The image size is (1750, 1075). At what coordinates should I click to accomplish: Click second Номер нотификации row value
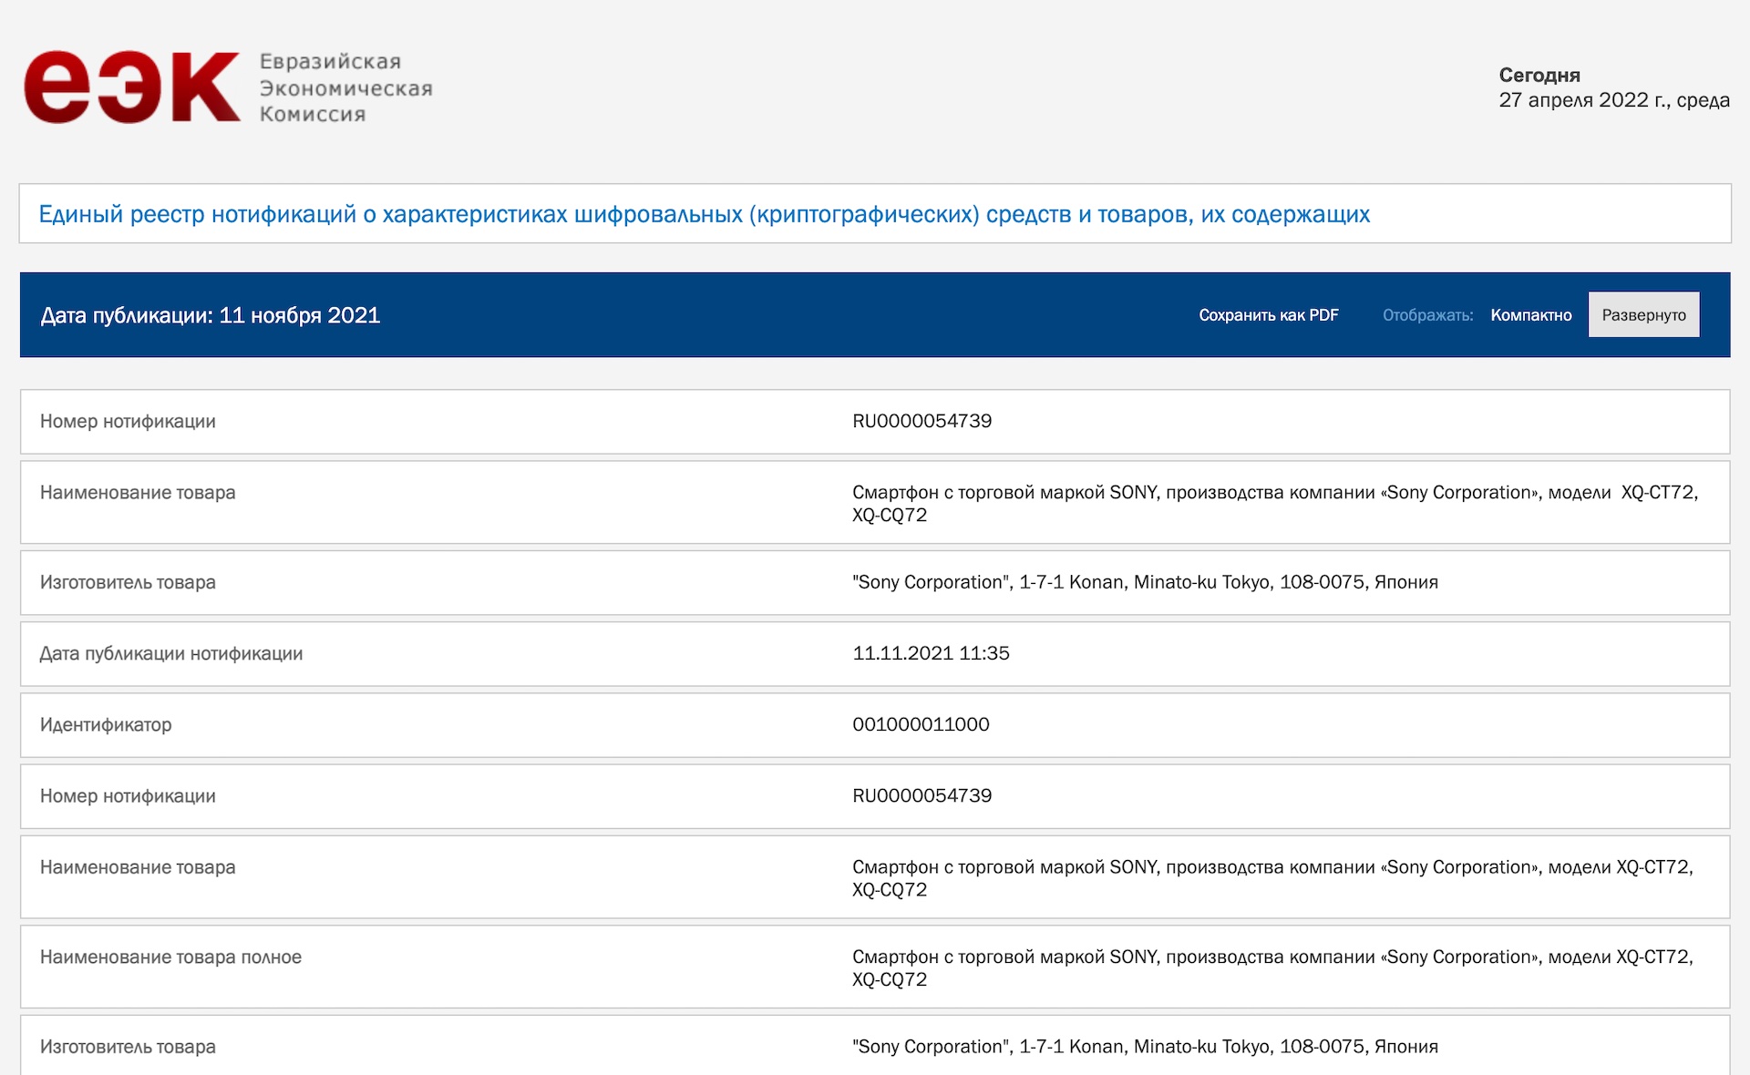pos(921,795)
